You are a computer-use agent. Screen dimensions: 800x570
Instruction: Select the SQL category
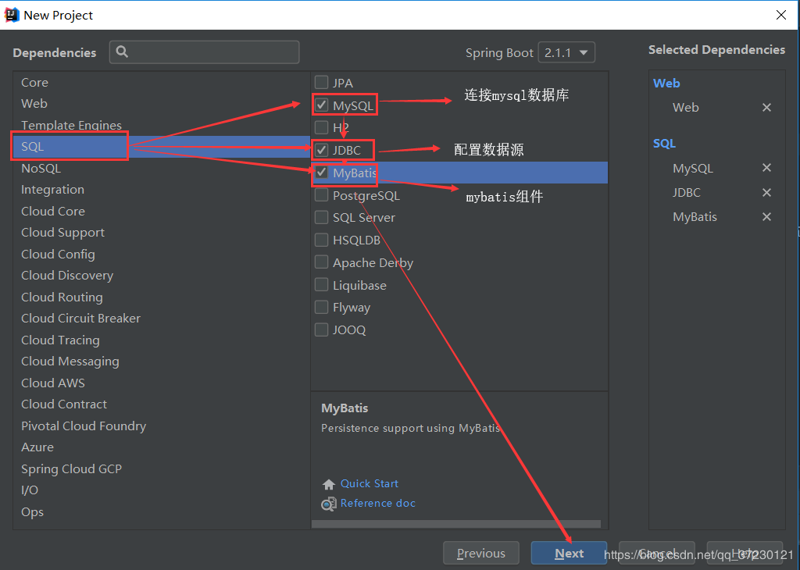point(161,146)
